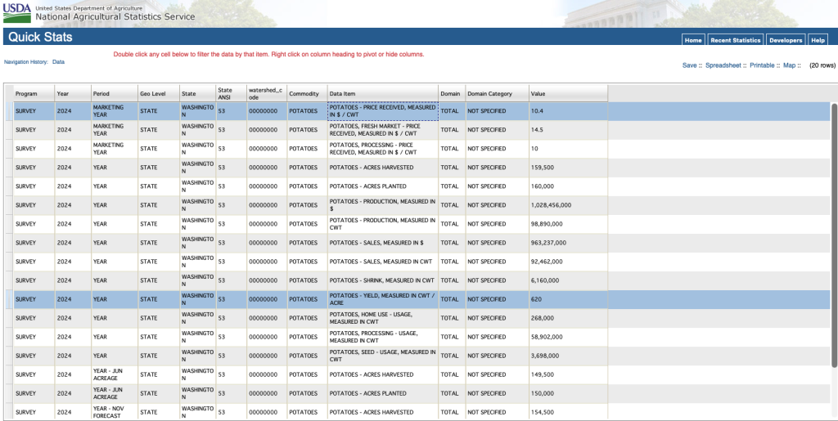Open the Home button

(693, 40)
